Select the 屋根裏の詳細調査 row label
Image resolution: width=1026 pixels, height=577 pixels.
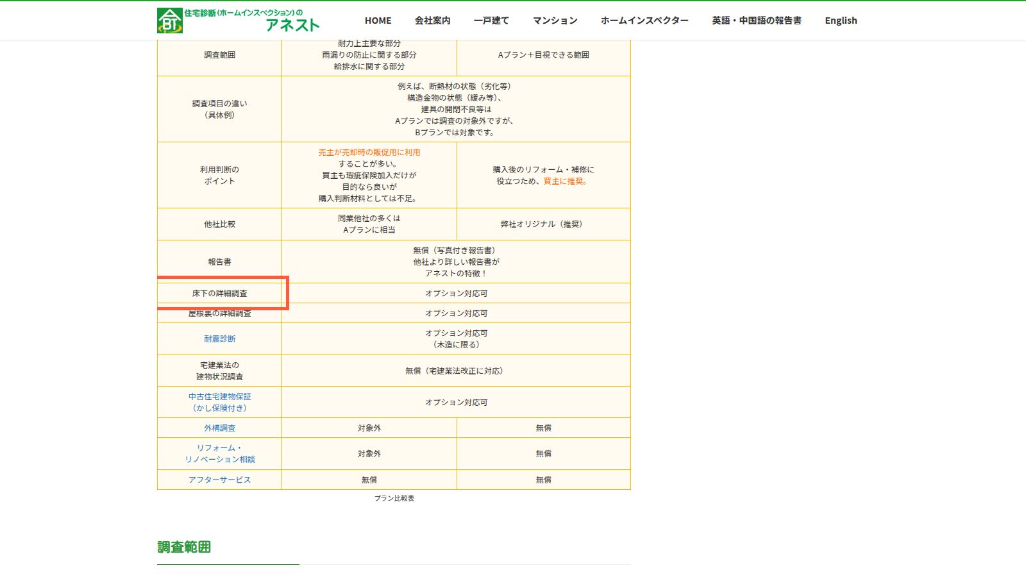[x=220, y=313]
